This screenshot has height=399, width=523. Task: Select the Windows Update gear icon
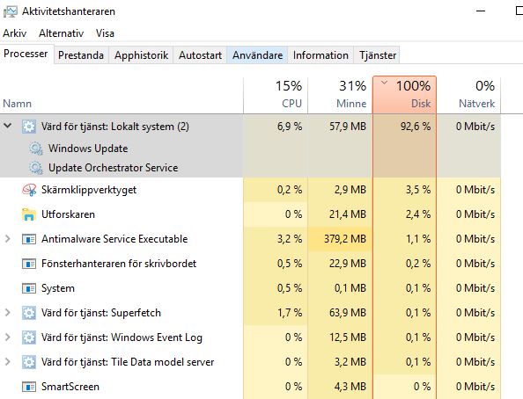pos(36,149)
